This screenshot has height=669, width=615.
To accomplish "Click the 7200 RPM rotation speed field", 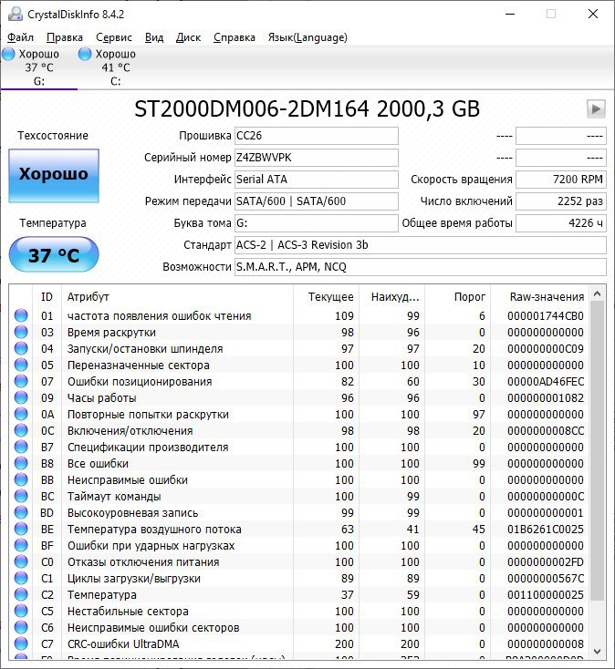I will [561, 180].
